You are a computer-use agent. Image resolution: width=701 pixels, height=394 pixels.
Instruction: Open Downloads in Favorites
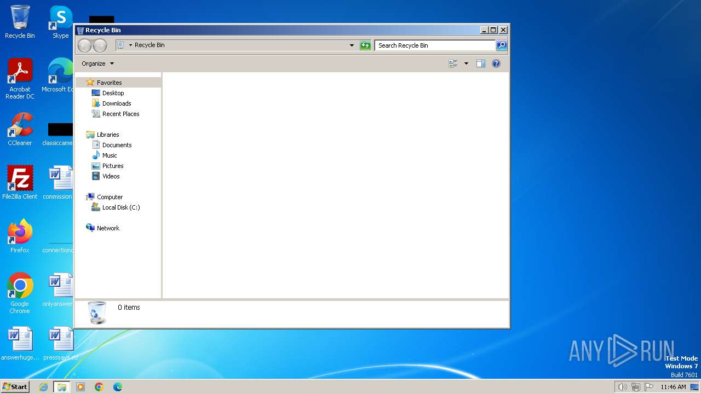[116, 103]
